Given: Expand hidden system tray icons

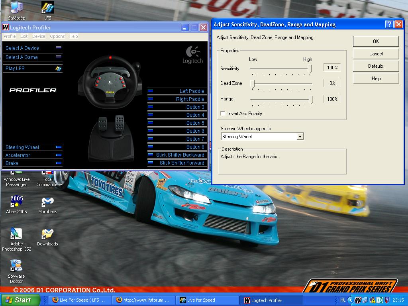Looking at the screenshot, I should 351,300.
